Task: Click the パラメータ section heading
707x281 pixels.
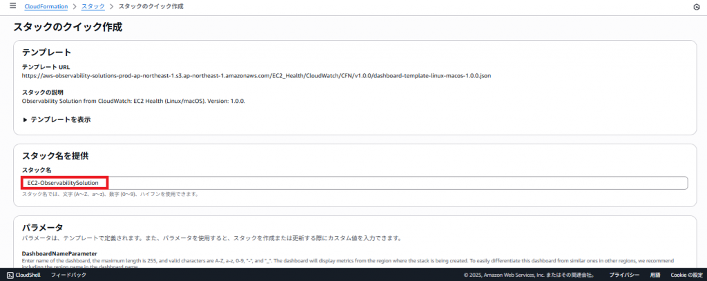Action: point(43,228)
